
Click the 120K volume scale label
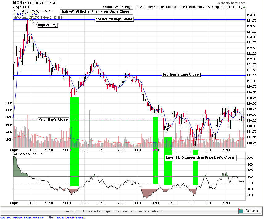tap(8, 103)
